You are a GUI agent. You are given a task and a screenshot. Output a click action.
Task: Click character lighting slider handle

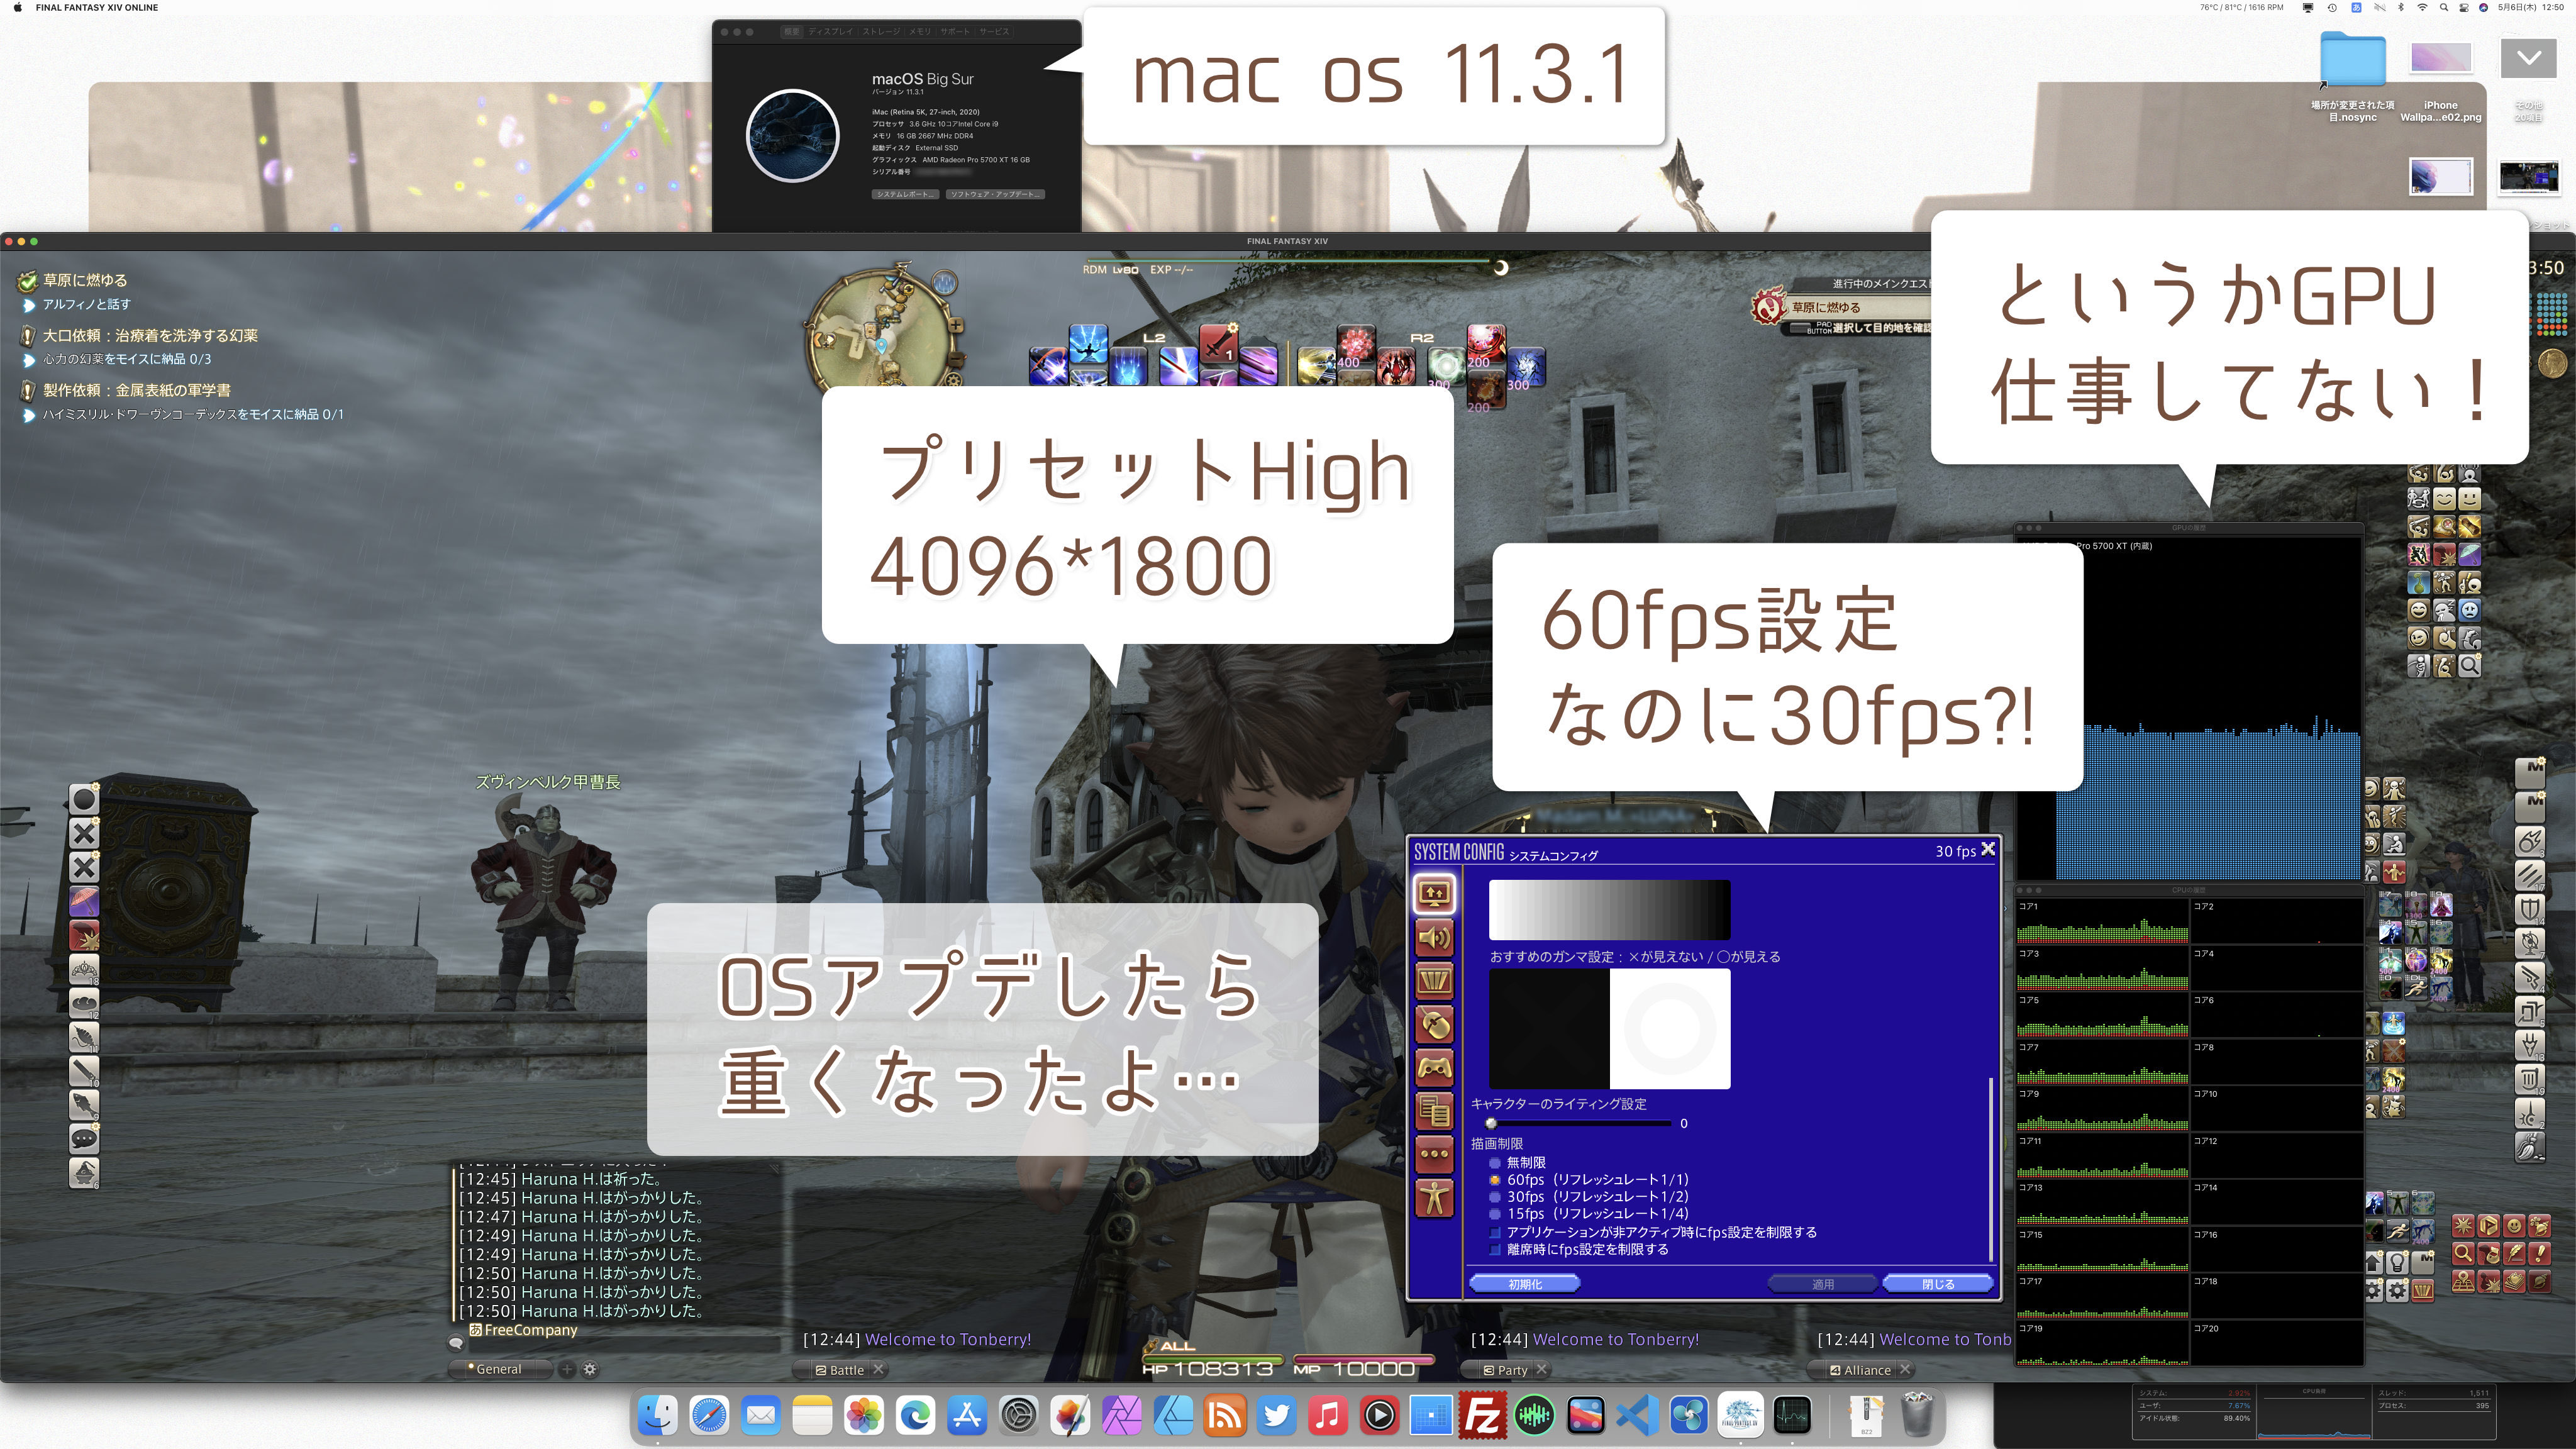pyautogui.click(x=1491, y=1123)
